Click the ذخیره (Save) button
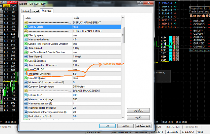Screen dimensions: 210x134 point(138,118)
